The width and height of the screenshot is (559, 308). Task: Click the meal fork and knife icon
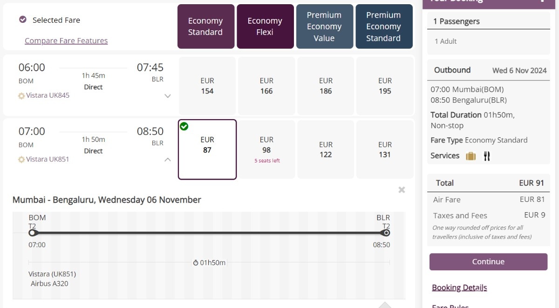[487, 156]
